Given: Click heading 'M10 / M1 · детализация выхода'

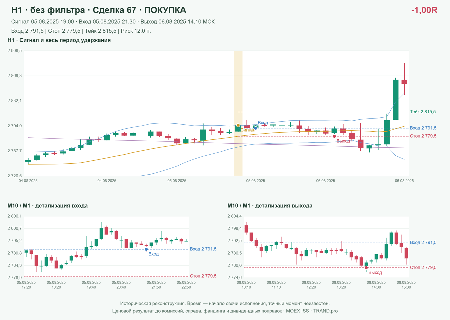Looking at the screenshot, I should (270, 206).
